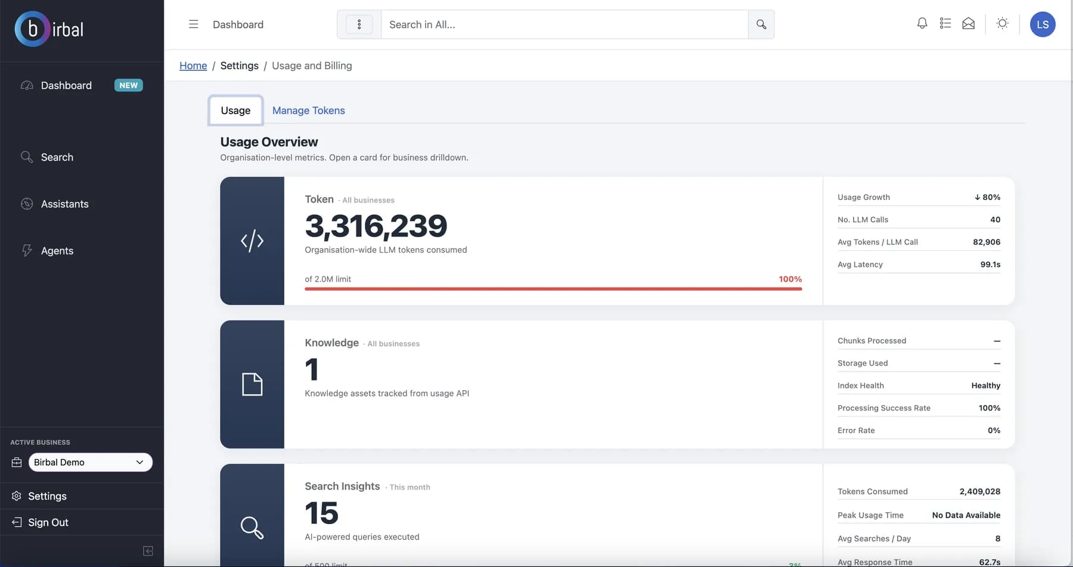
Task: Click the Tokens Consumed 2,409,028 value
Action: pyautogui.click(x=980, y=491)
